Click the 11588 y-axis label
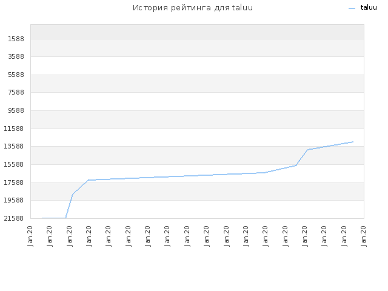The image size is (388, 291). click(x=14, y=129)
